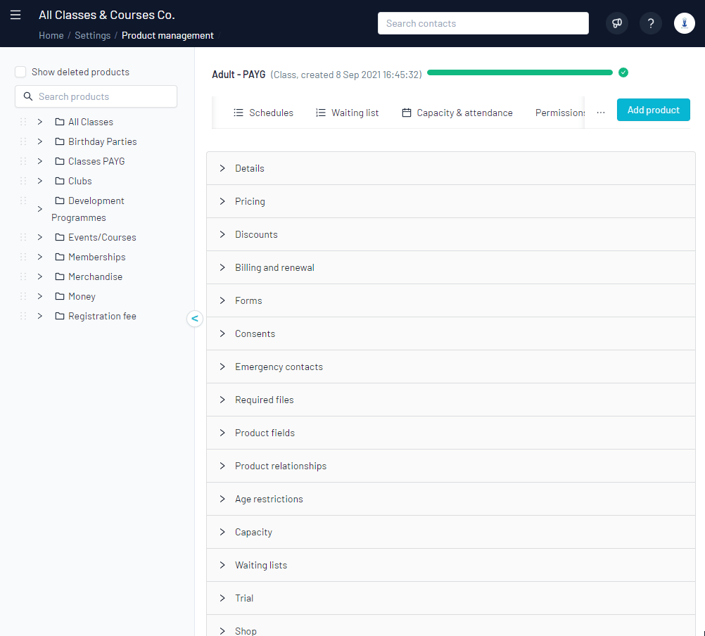Expand the Pricing section

coord(222,201)
